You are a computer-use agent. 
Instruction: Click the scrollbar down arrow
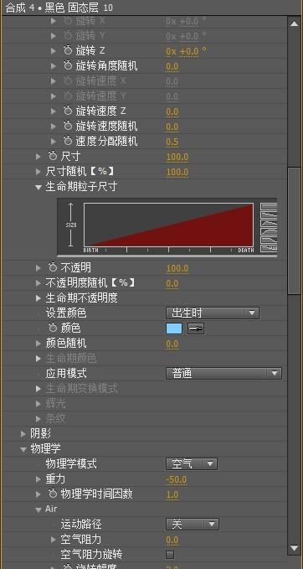(x=294, y=547)
